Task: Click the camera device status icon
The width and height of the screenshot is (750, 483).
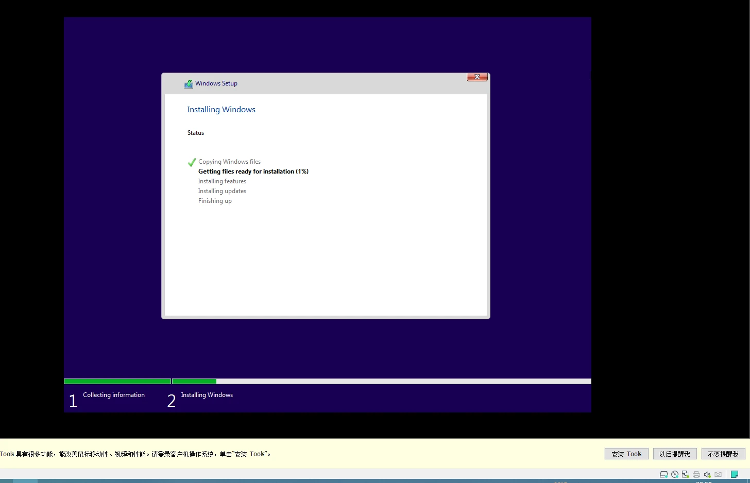Action: click(718, 475)
